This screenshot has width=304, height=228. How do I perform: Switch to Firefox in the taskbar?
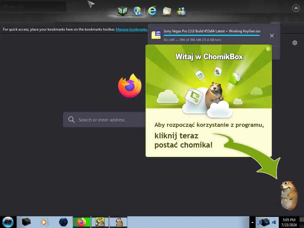coord(82,222)
